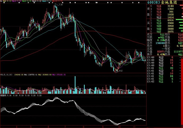The width and height of the screenshot is (183, 128).
Task: Click buy level 5 volume 2075
Action: pyautogui.click(x=171, y=32)
